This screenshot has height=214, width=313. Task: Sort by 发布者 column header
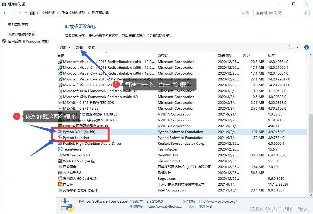coord(163,55)
